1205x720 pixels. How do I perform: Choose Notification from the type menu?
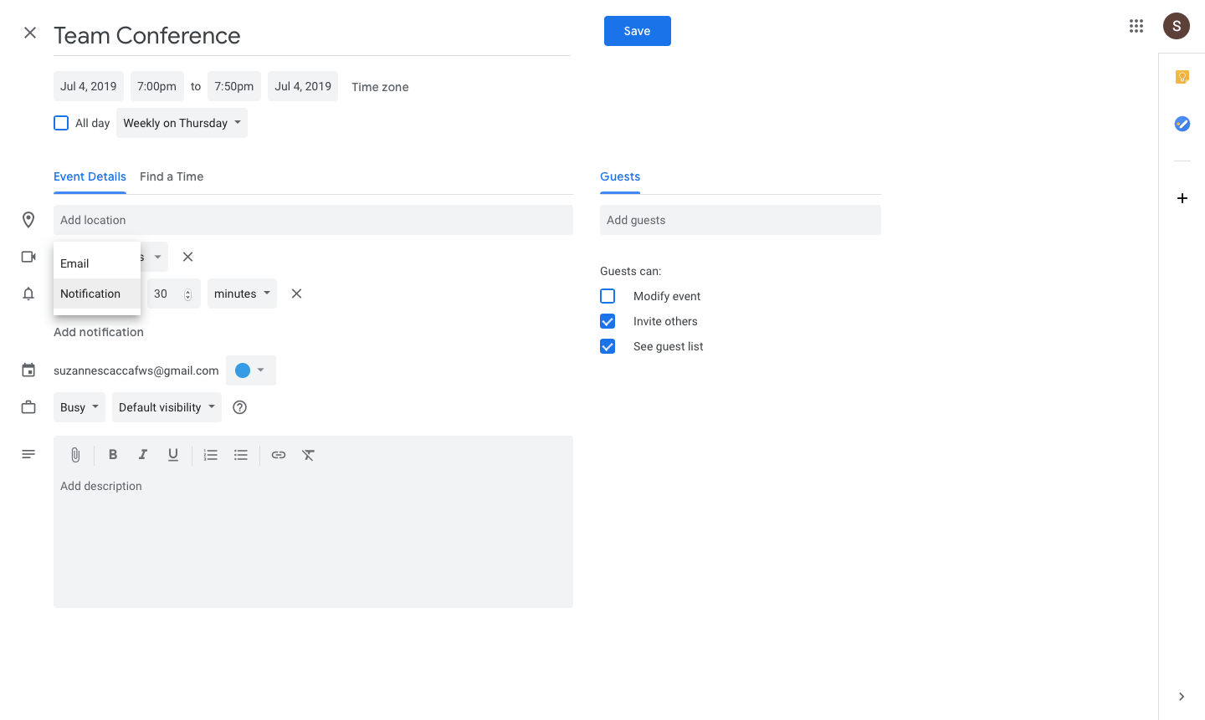(x=97, y=294)
